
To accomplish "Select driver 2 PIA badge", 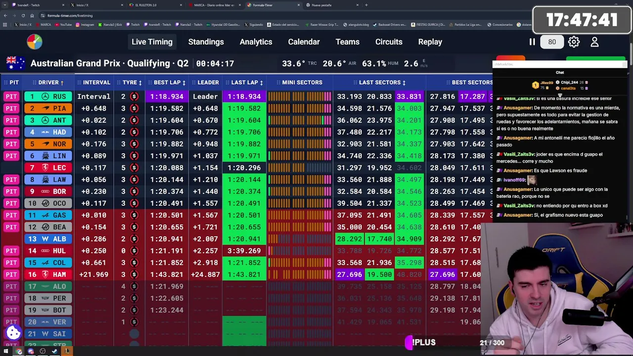I will tap(48, 108).
